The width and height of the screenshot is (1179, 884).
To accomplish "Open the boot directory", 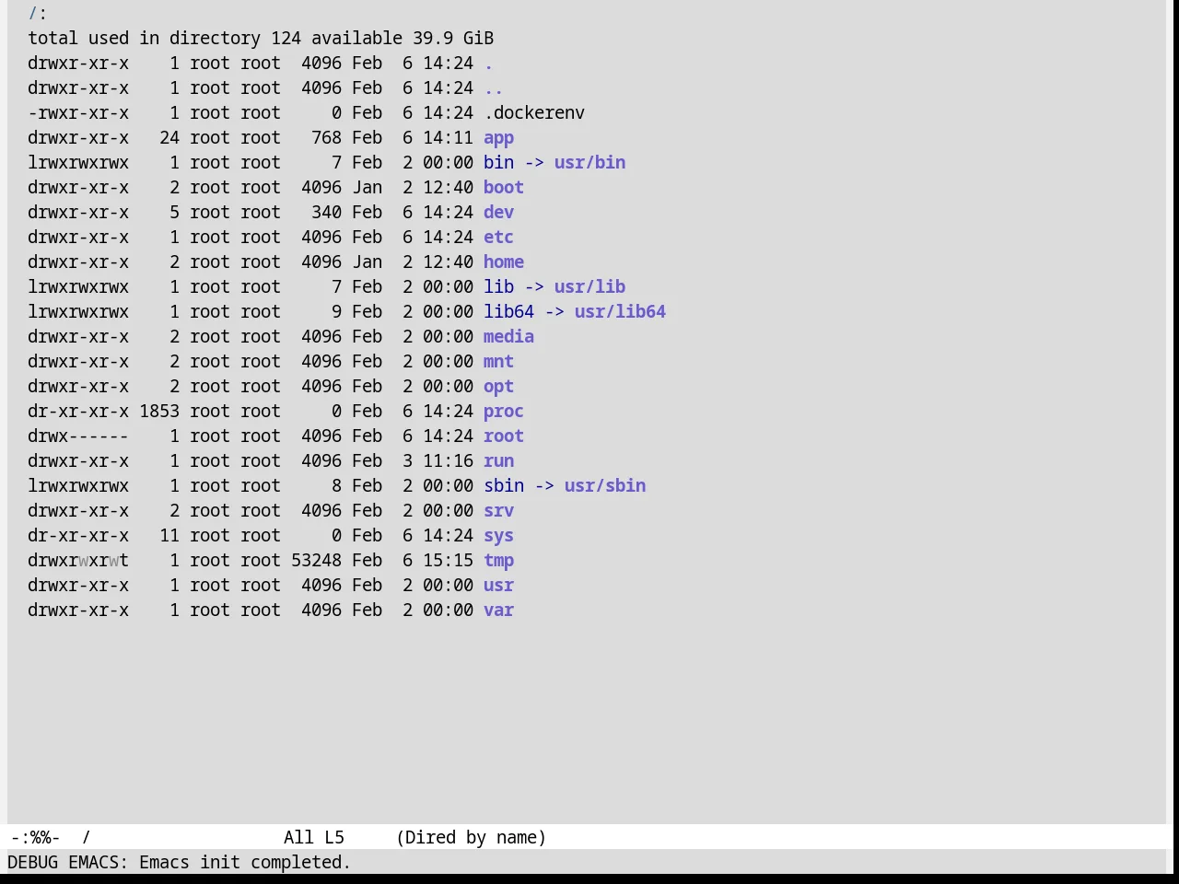I will tap(504, 188).
